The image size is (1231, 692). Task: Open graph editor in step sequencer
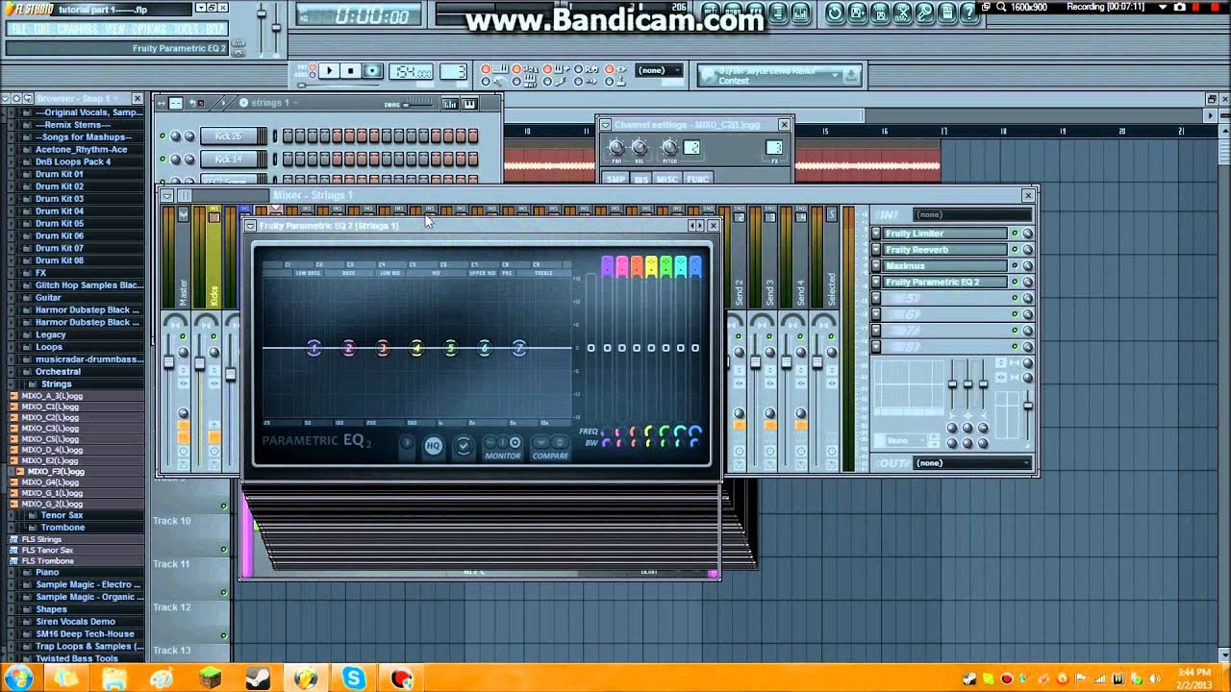coord(450,104)
